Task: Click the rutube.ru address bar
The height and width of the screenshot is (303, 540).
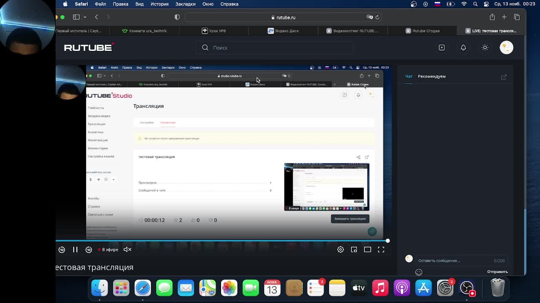Action: tap(283, 17)
